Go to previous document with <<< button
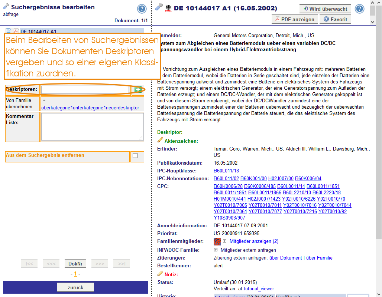382x297 pixels. click(x=51, y=264)
